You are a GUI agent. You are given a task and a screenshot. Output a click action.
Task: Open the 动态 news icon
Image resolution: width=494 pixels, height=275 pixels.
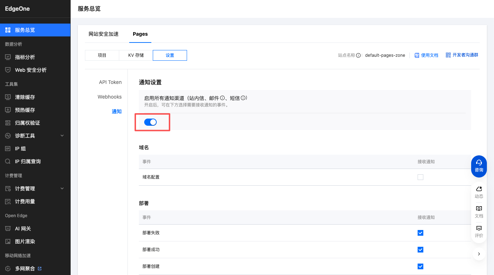(x=479, y=189)
